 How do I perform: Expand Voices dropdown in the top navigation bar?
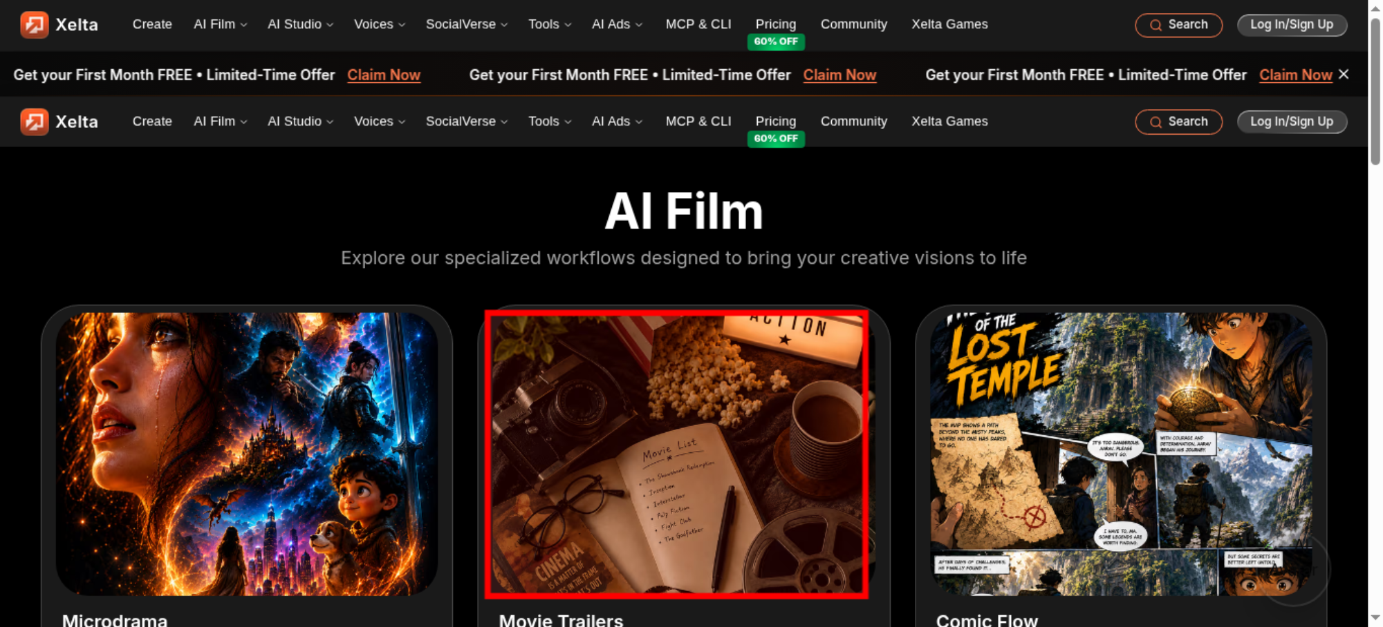coord(380,24)
